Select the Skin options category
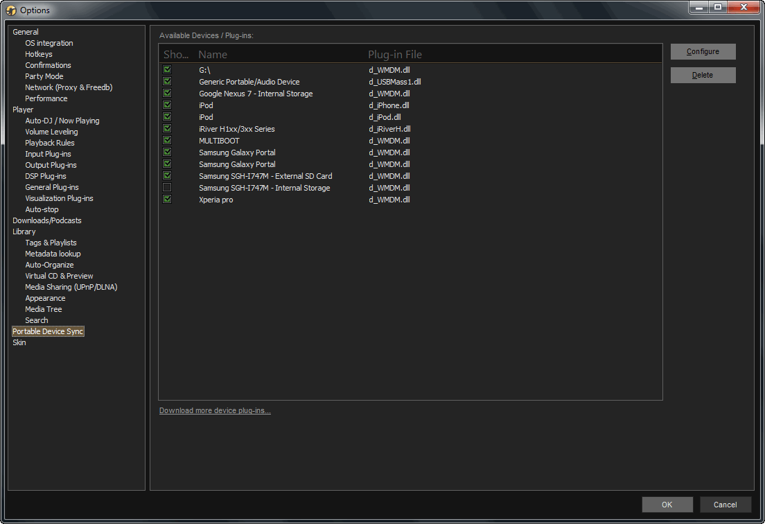765x524 pixels. coord(19,342)
